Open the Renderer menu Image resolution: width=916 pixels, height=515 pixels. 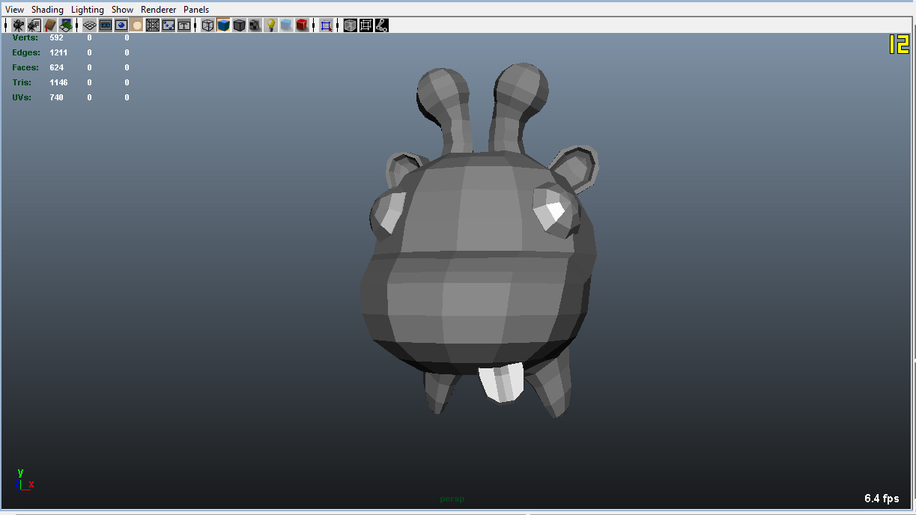coord(158,9)
